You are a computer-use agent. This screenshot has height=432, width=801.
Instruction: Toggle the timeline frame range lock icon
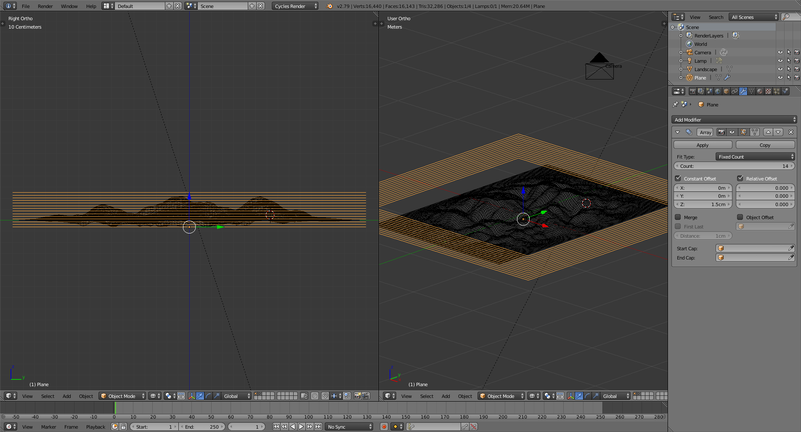[123, 427]
